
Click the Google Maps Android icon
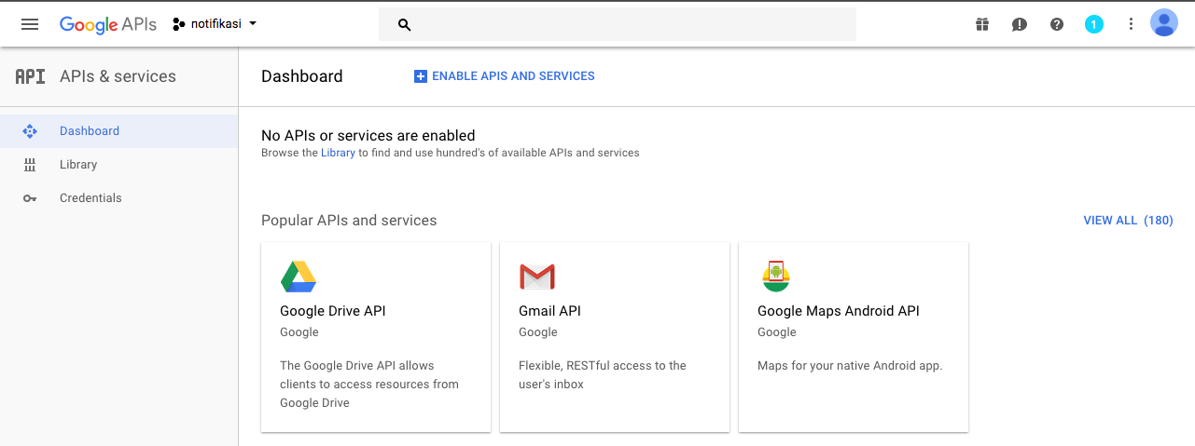(x=776, y=277)
